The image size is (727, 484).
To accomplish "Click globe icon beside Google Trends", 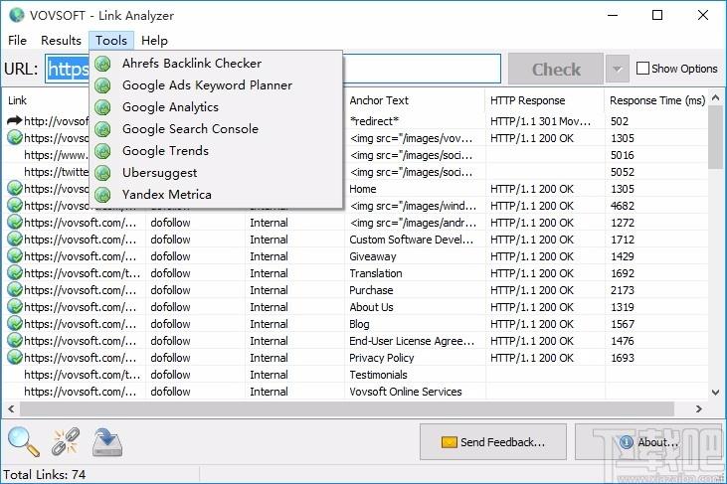I will [x=102, y=150].
